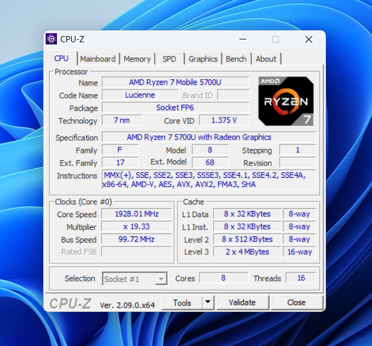The image size is (372, 346).
Task: Click the Ext. Model value 68
Action: tap(210, 163)
